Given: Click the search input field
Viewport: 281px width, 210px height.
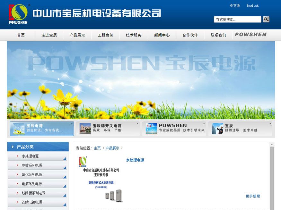Looking at the screenshot, I should 237,19.
